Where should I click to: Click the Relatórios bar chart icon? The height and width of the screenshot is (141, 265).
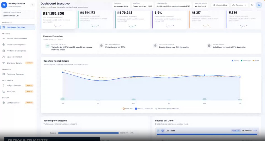pos(4,91)
